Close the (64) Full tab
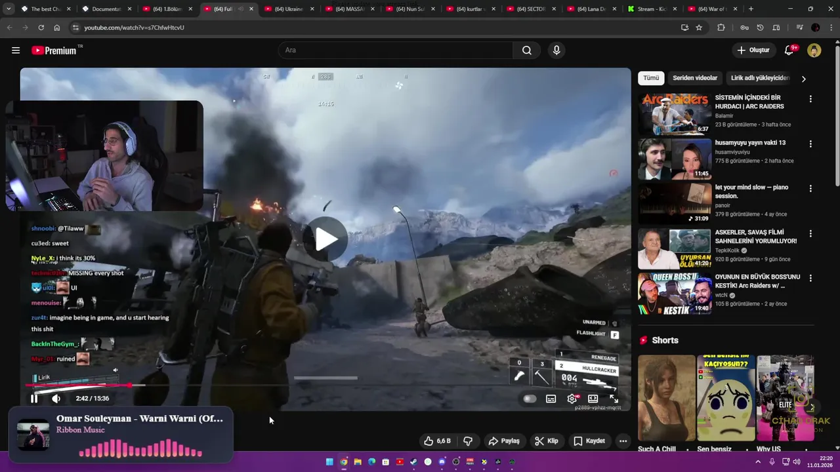Screen dimensions: 840x472 click(x=251, y=9)
